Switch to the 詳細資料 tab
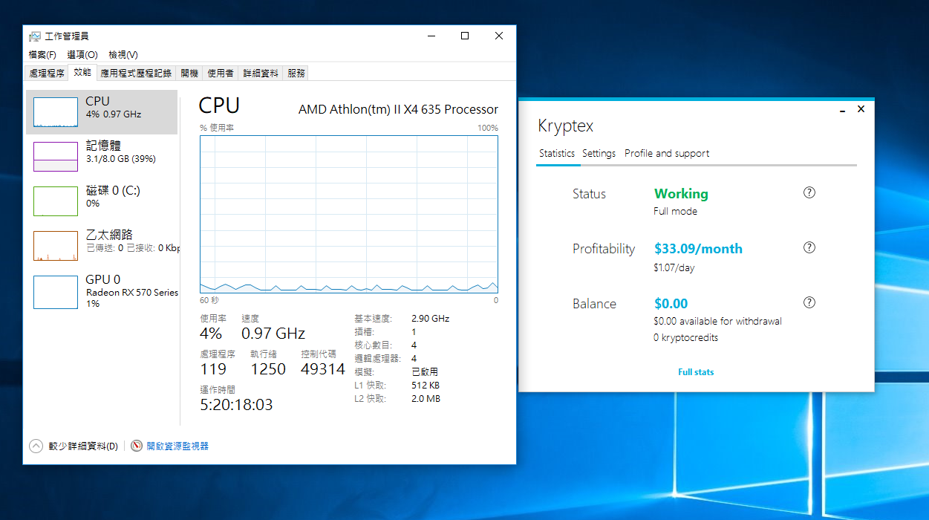The image size is (929, 520). [x=261, y=73]
